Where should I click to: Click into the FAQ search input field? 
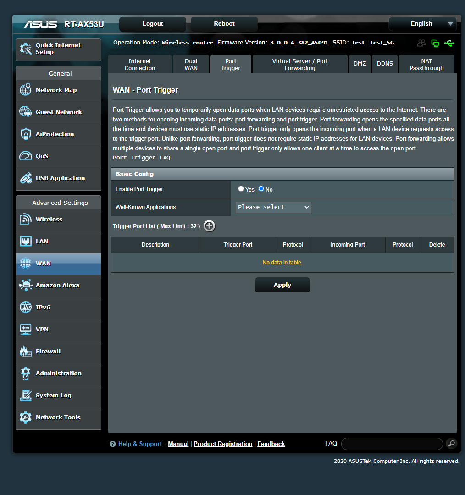point(392,444)
